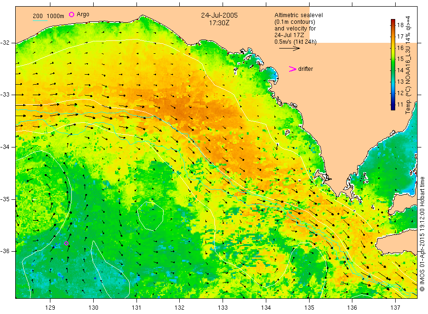The image size is (428, 314).
Task: Click the longitude label 131
Action: click(136, 308)
